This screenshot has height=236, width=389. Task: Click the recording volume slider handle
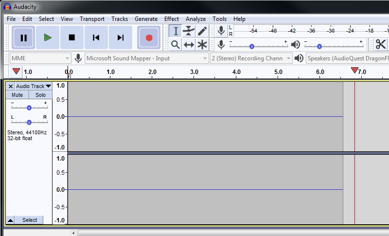click(252, 46)
